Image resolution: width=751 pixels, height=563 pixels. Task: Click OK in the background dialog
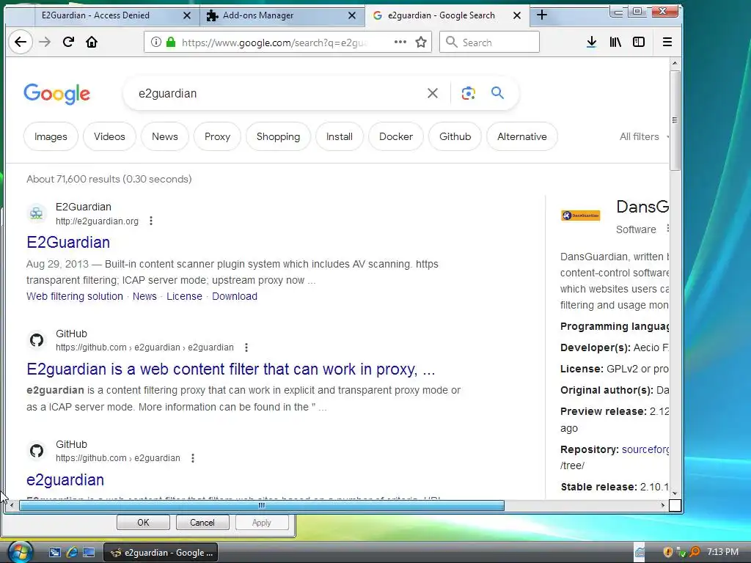click(143, 522)
